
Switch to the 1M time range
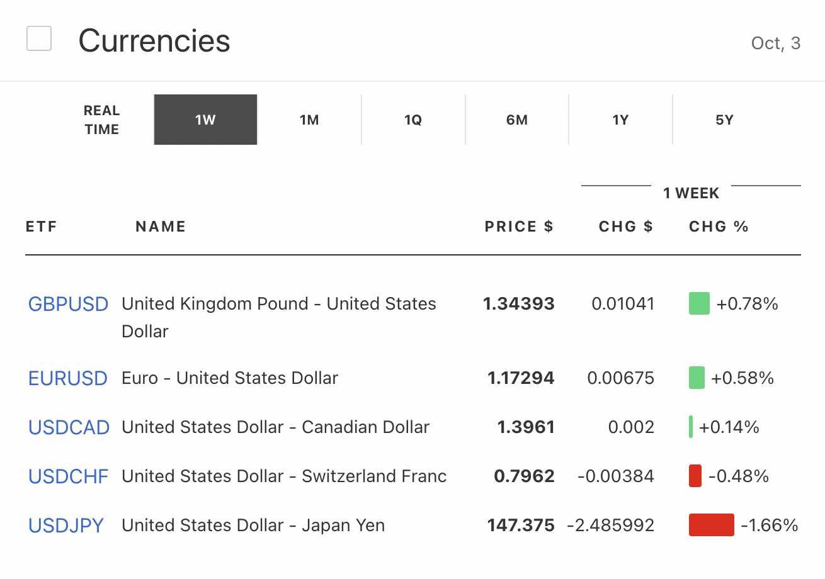coord(309,120)
